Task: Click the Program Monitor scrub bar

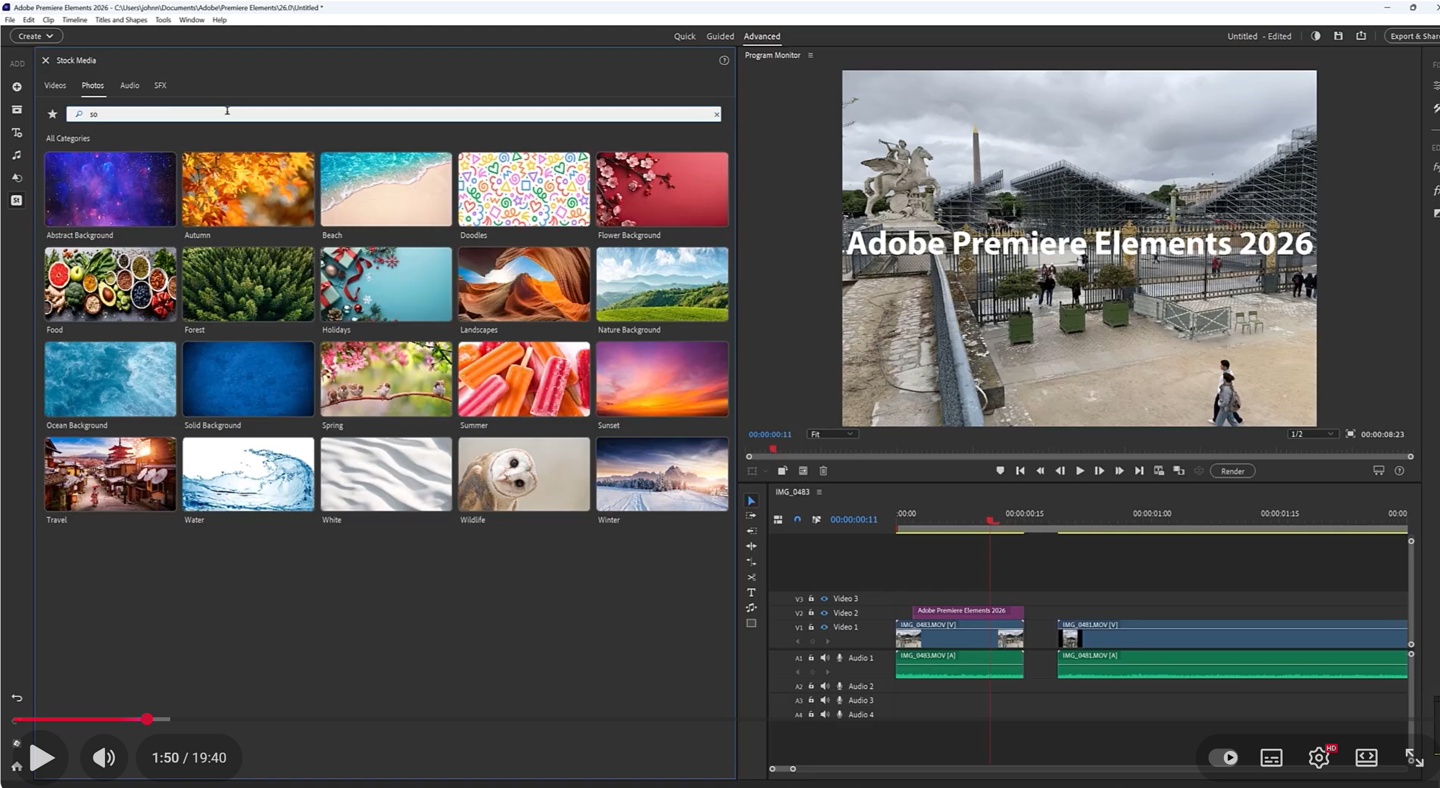Action: (1079, 456)
